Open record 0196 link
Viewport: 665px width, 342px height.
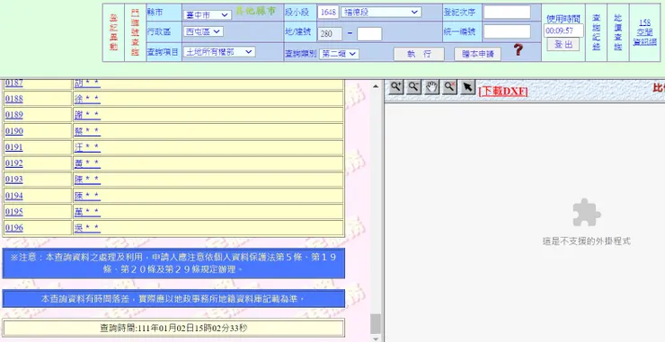pos(14,228)
